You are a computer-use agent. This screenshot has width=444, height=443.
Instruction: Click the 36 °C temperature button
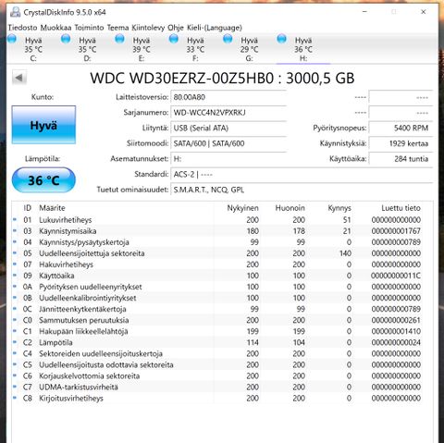tap(43, 180)
